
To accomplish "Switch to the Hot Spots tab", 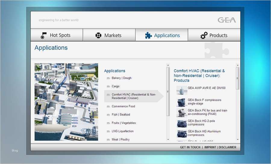I will tap(57, 35).
